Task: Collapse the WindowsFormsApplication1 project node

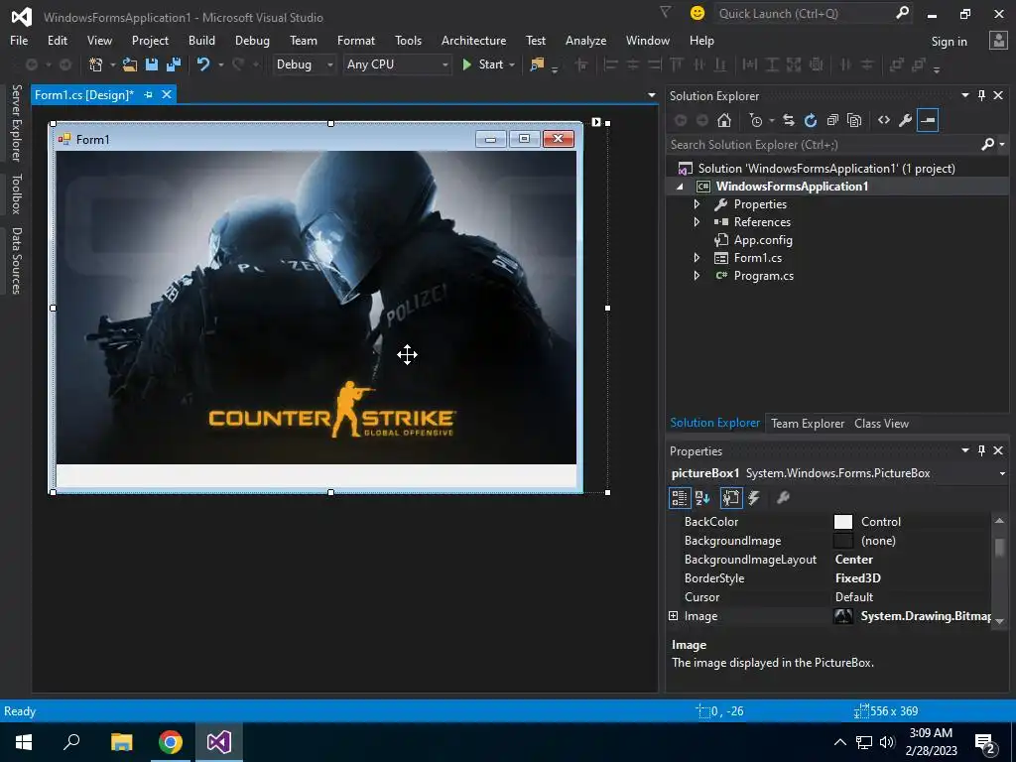Action: [680, 187]
